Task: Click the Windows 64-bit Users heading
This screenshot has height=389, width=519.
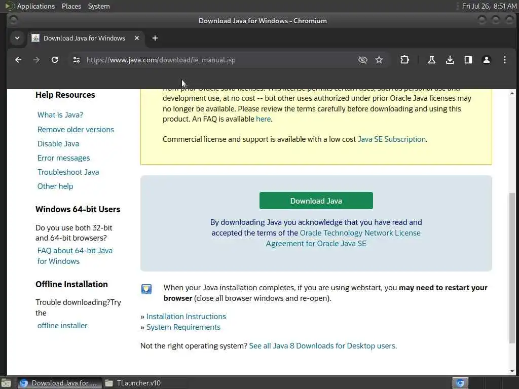Action: click(78, 209)
